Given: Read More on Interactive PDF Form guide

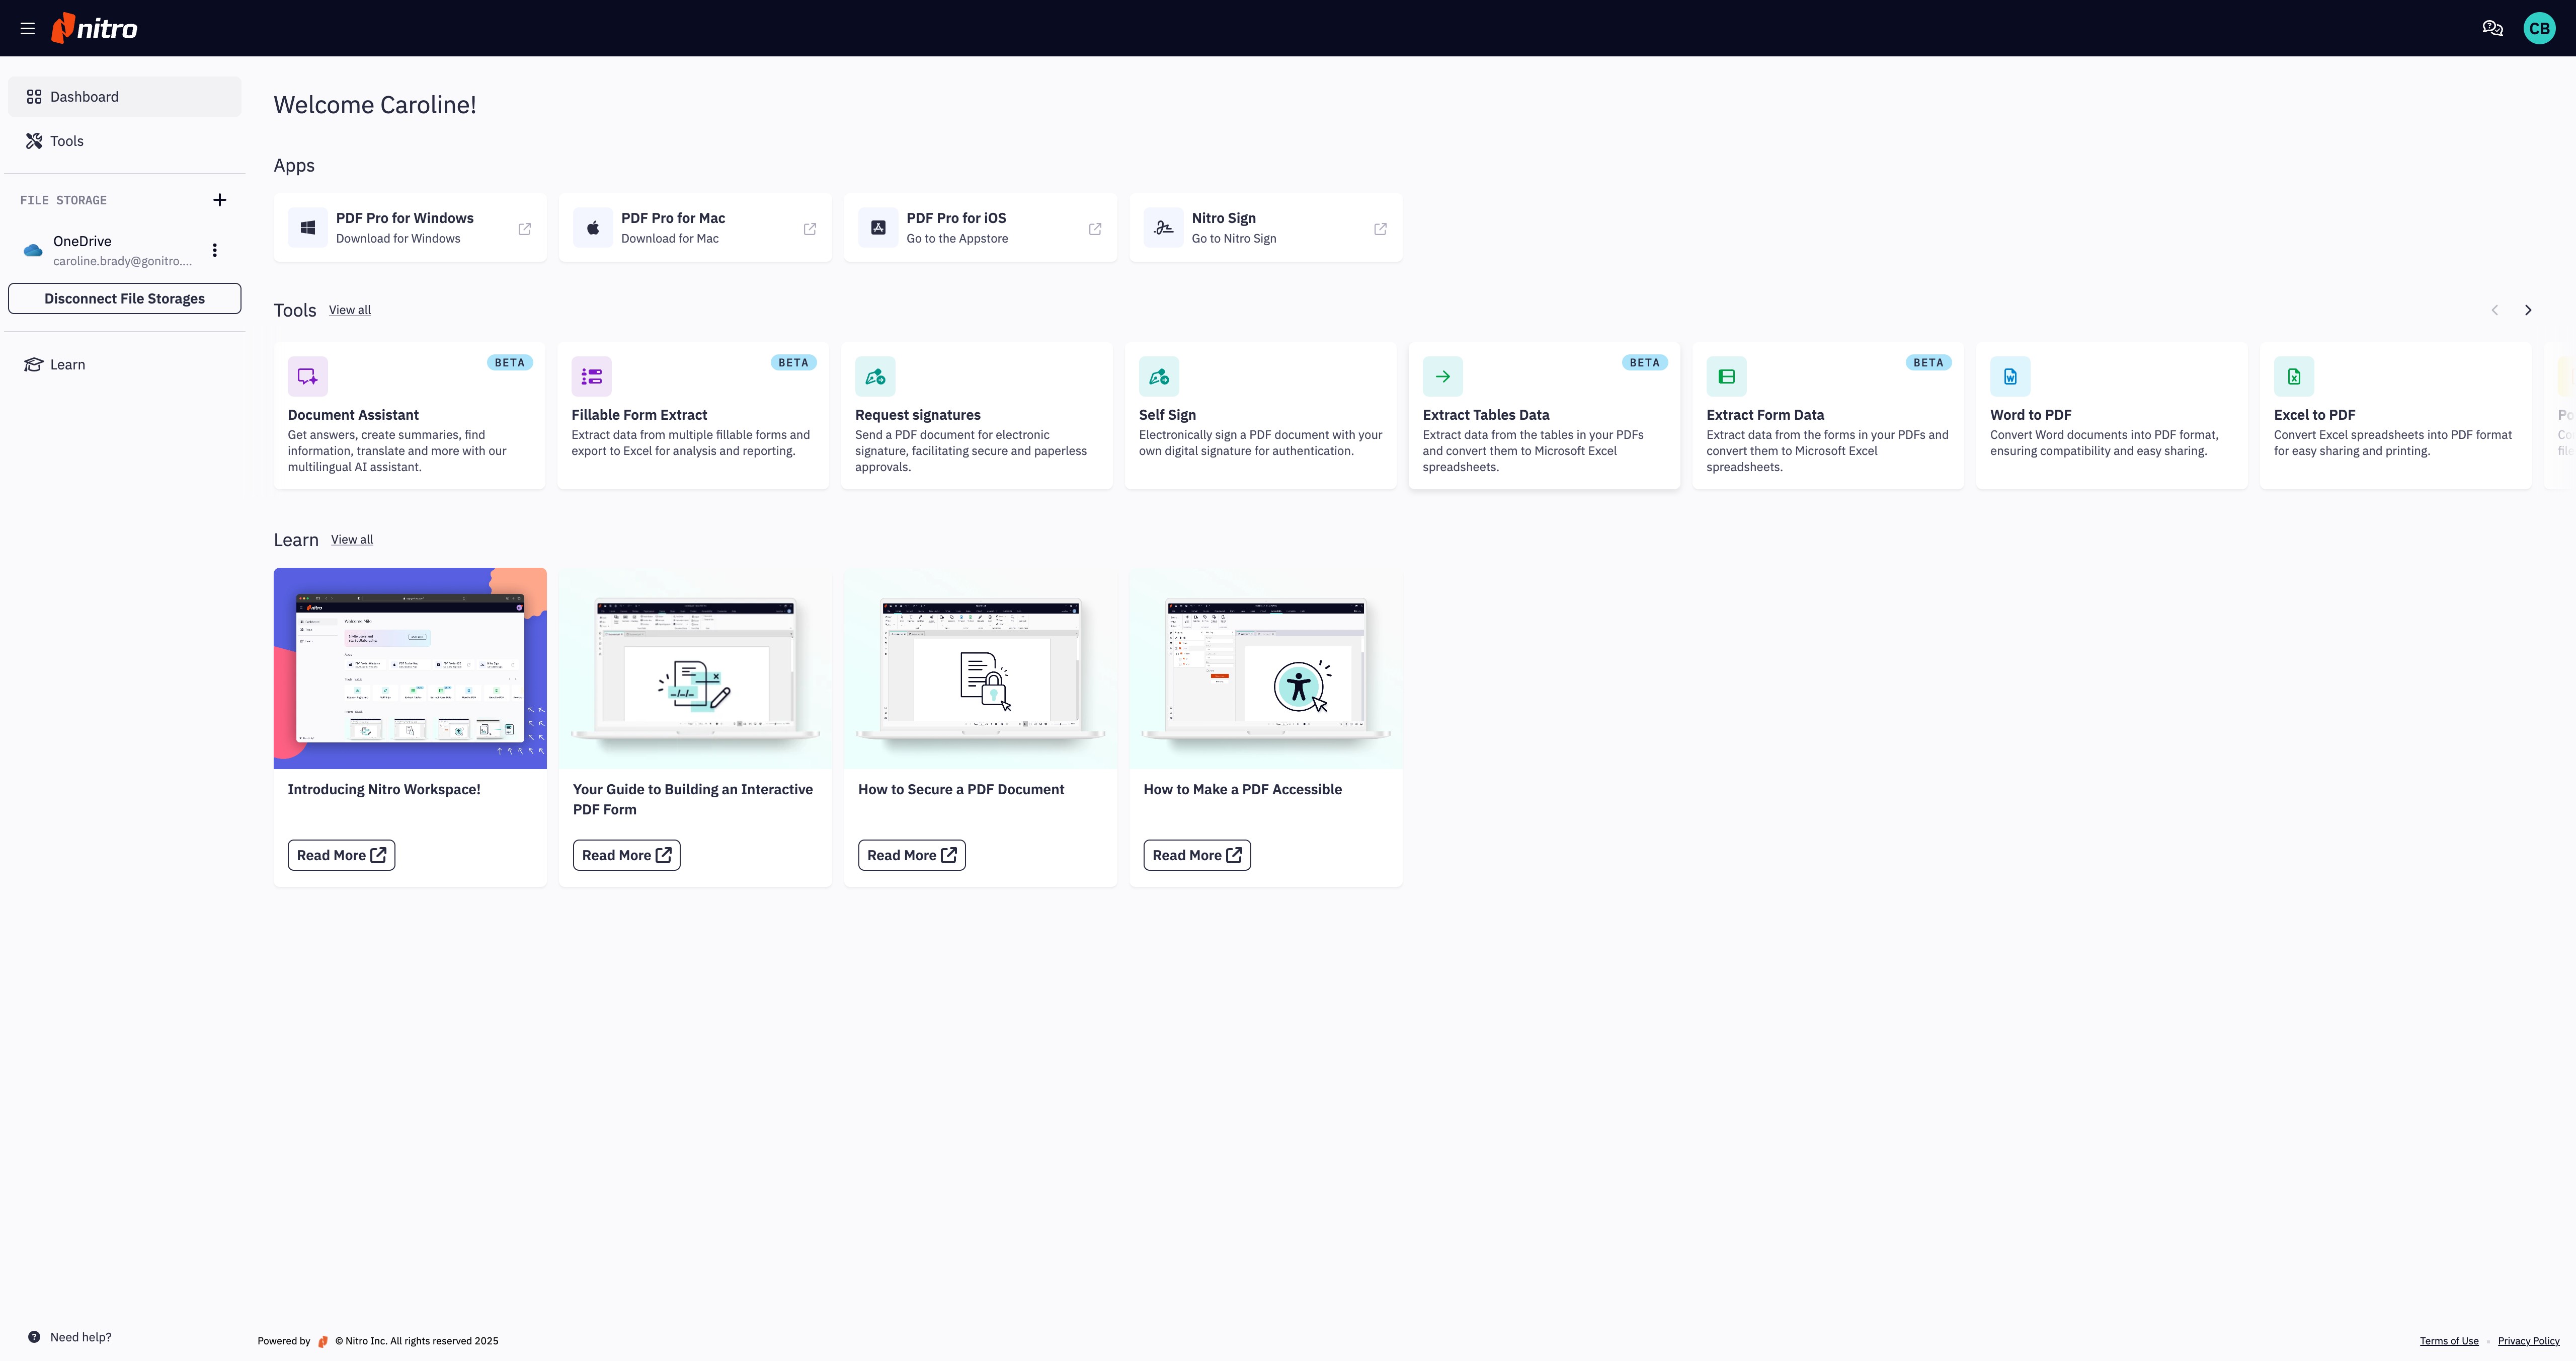Looking at the screenshot, I should coord(626,856).
